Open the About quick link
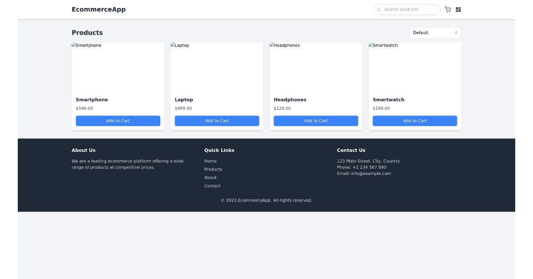 tap(210, 177)
